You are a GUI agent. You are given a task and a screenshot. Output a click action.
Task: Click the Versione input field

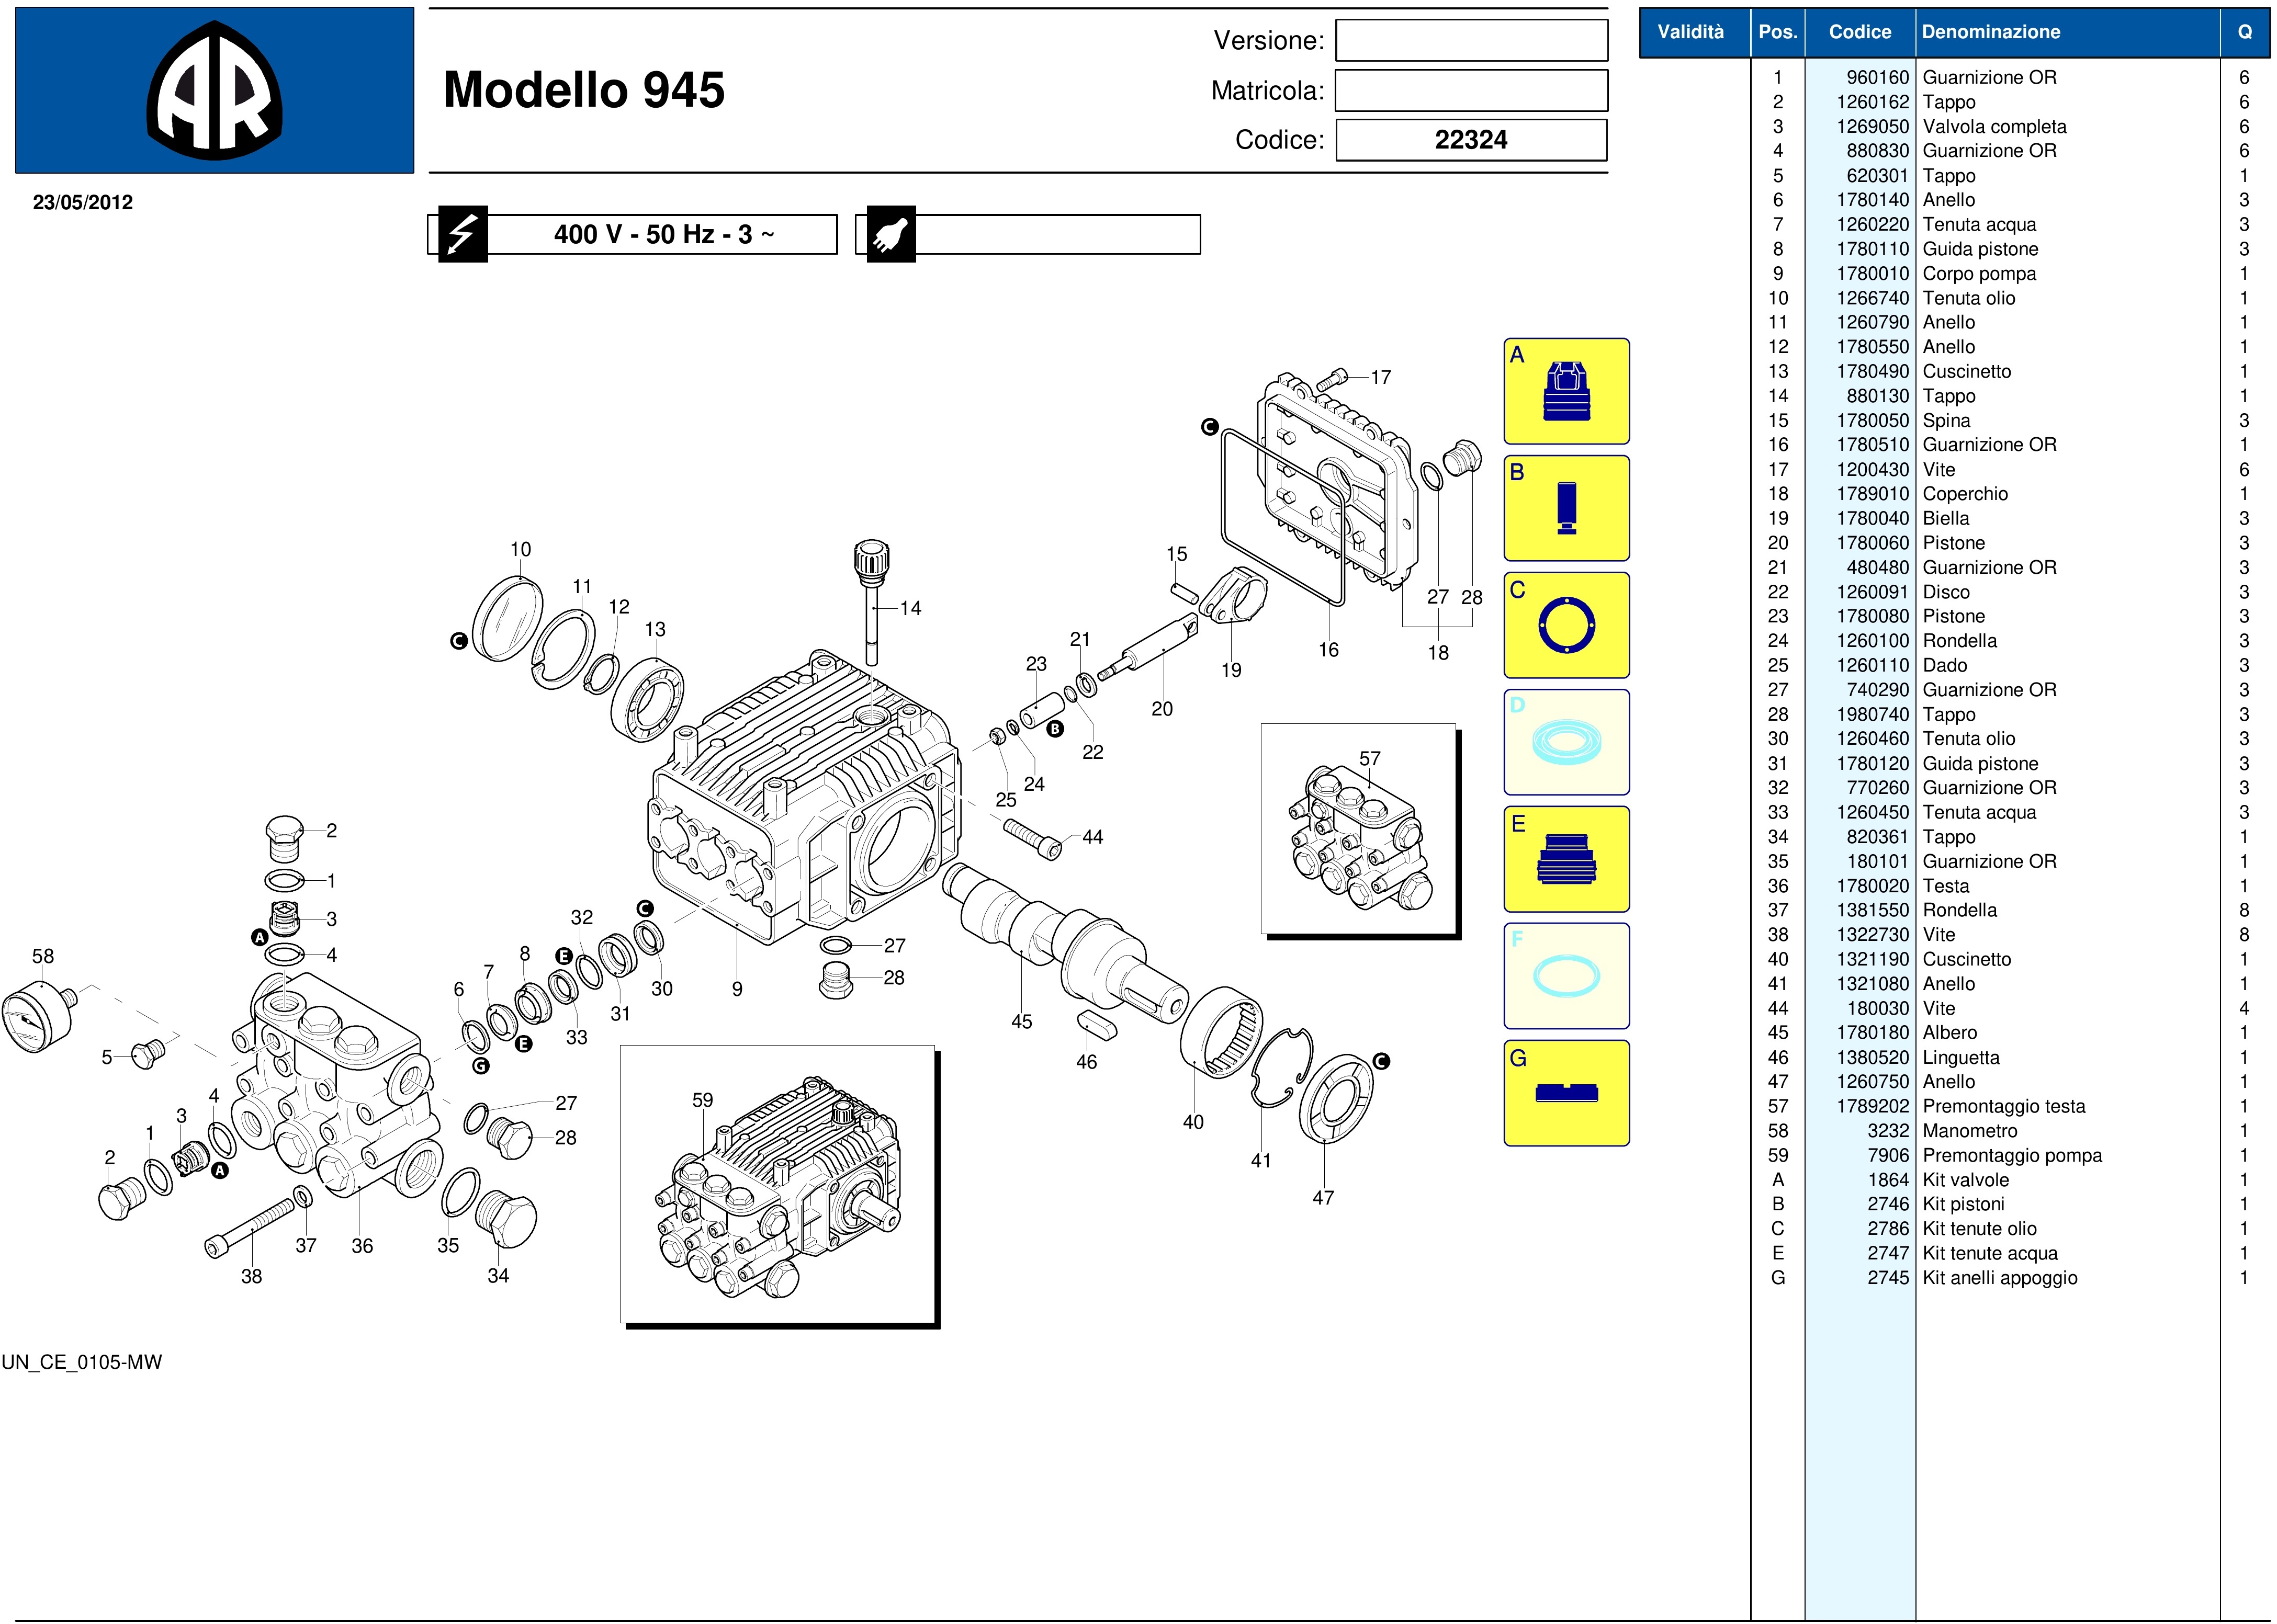click(1471, 41)
